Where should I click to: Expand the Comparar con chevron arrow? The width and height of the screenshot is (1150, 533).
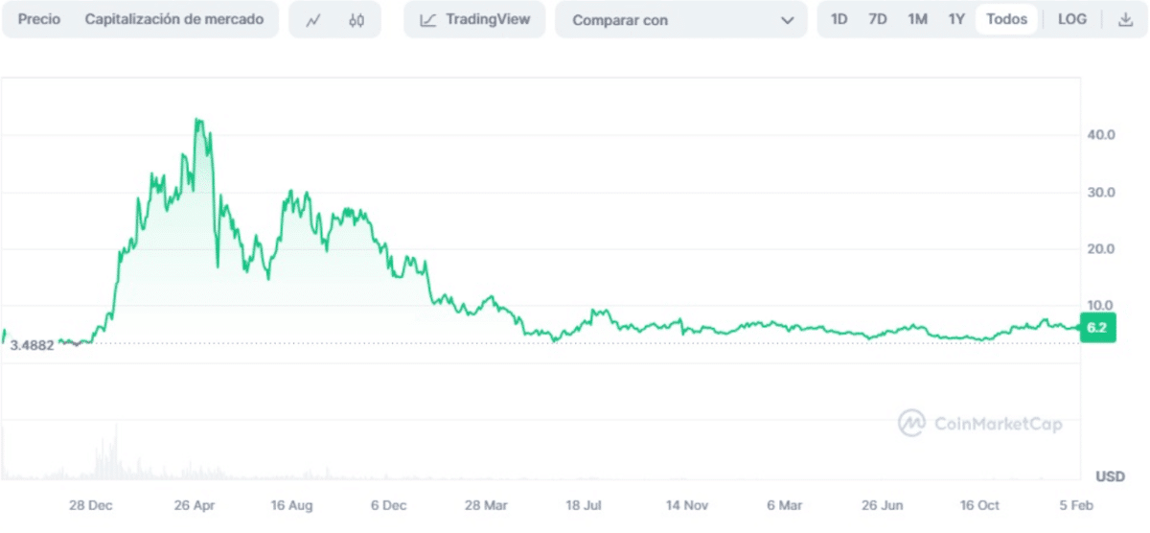(x=787, y=20)
